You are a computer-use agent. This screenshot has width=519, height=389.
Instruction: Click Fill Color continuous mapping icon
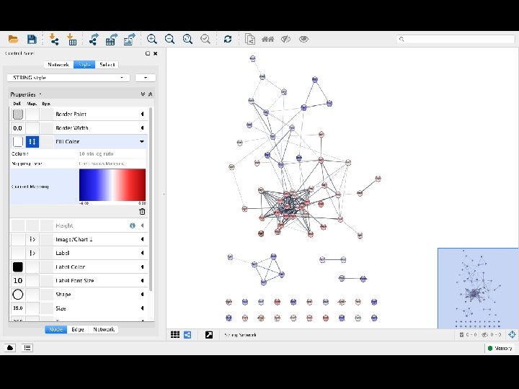coord(32,142)
